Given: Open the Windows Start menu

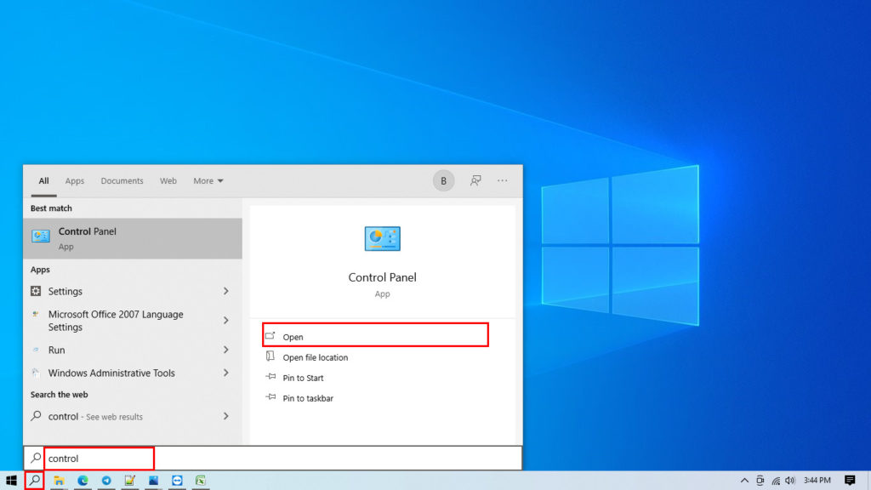Looking at the screenshot, I should (11, 481).
